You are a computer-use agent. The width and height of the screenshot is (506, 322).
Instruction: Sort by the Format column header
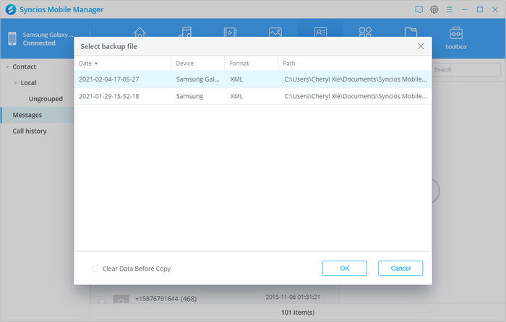point(251,64)
